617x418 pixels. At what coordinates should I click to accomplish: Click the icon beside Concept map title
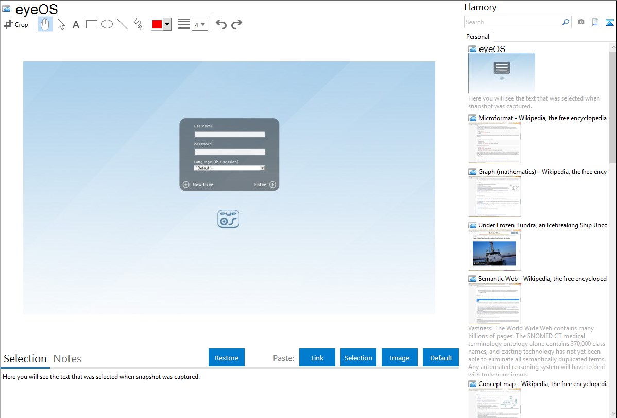click(x=472, y=384)
